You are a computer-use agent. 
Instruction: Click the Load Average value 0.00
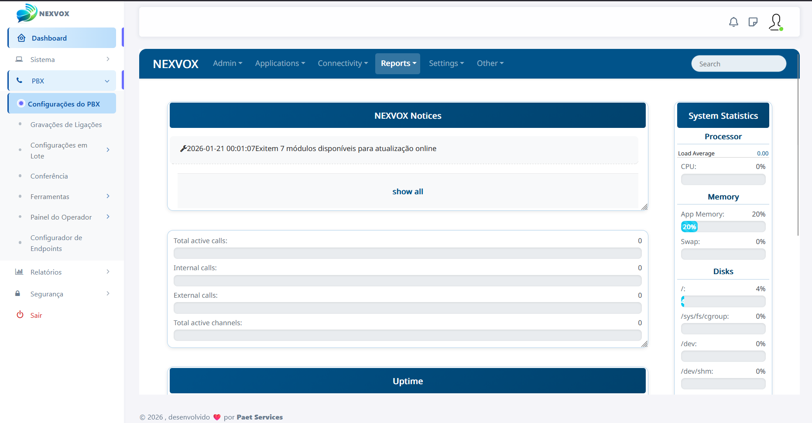763,153
